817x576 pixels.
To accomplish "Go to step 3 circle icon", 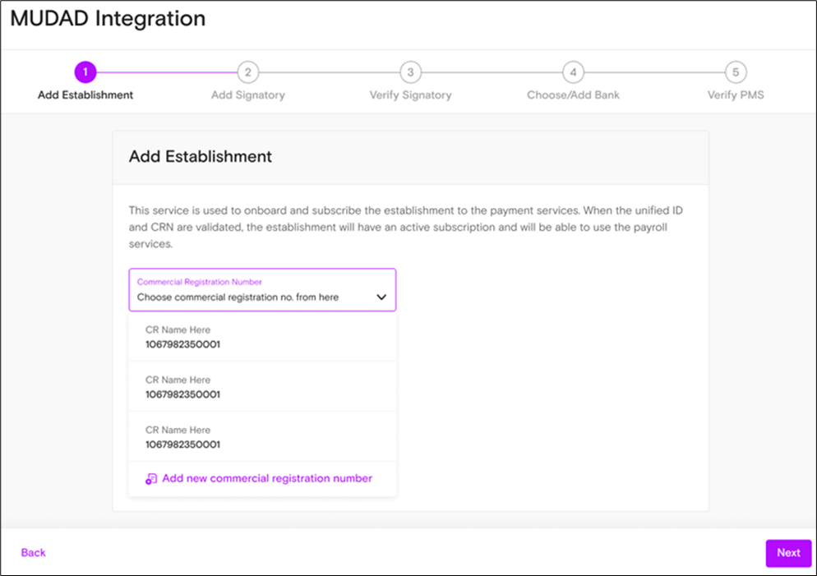I will [411, 72].
